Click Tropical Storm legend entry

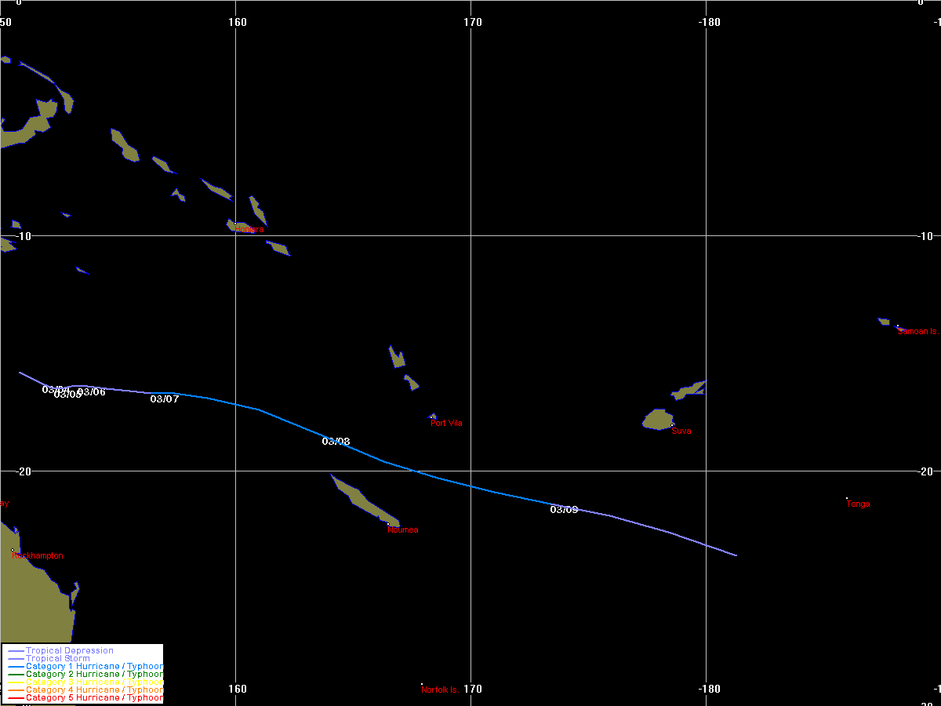coord(57,659)
